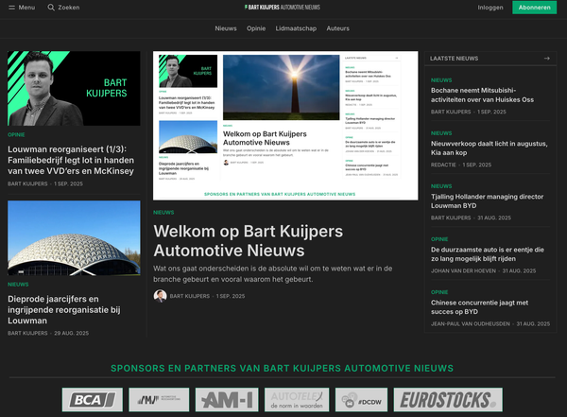
Task: Go to the Nieuws nav item
Action: click(226, 28)
